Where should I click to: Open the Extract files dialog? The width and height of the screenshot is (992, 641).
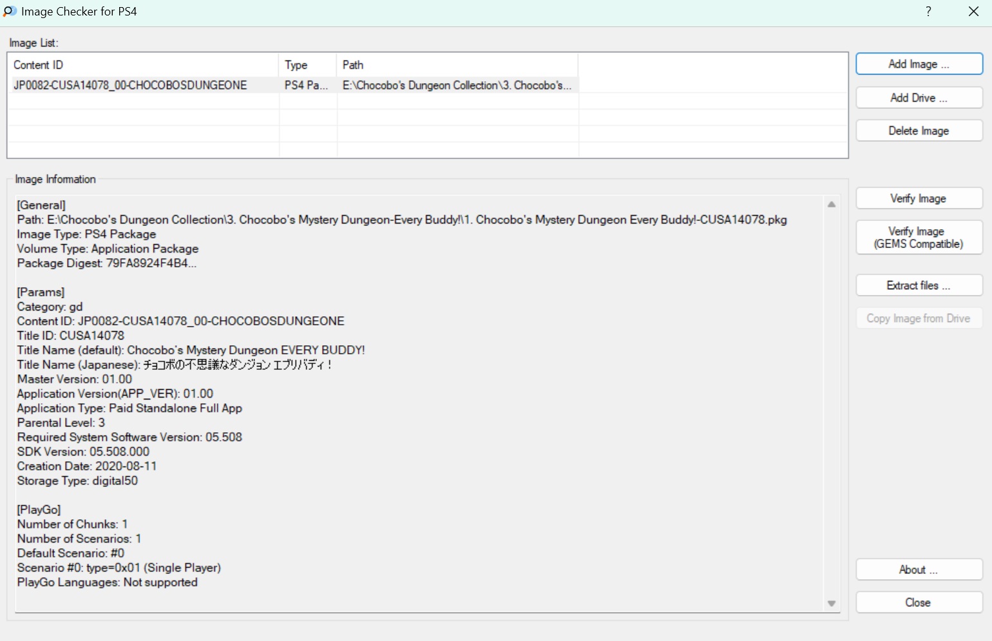pos(919,285)
